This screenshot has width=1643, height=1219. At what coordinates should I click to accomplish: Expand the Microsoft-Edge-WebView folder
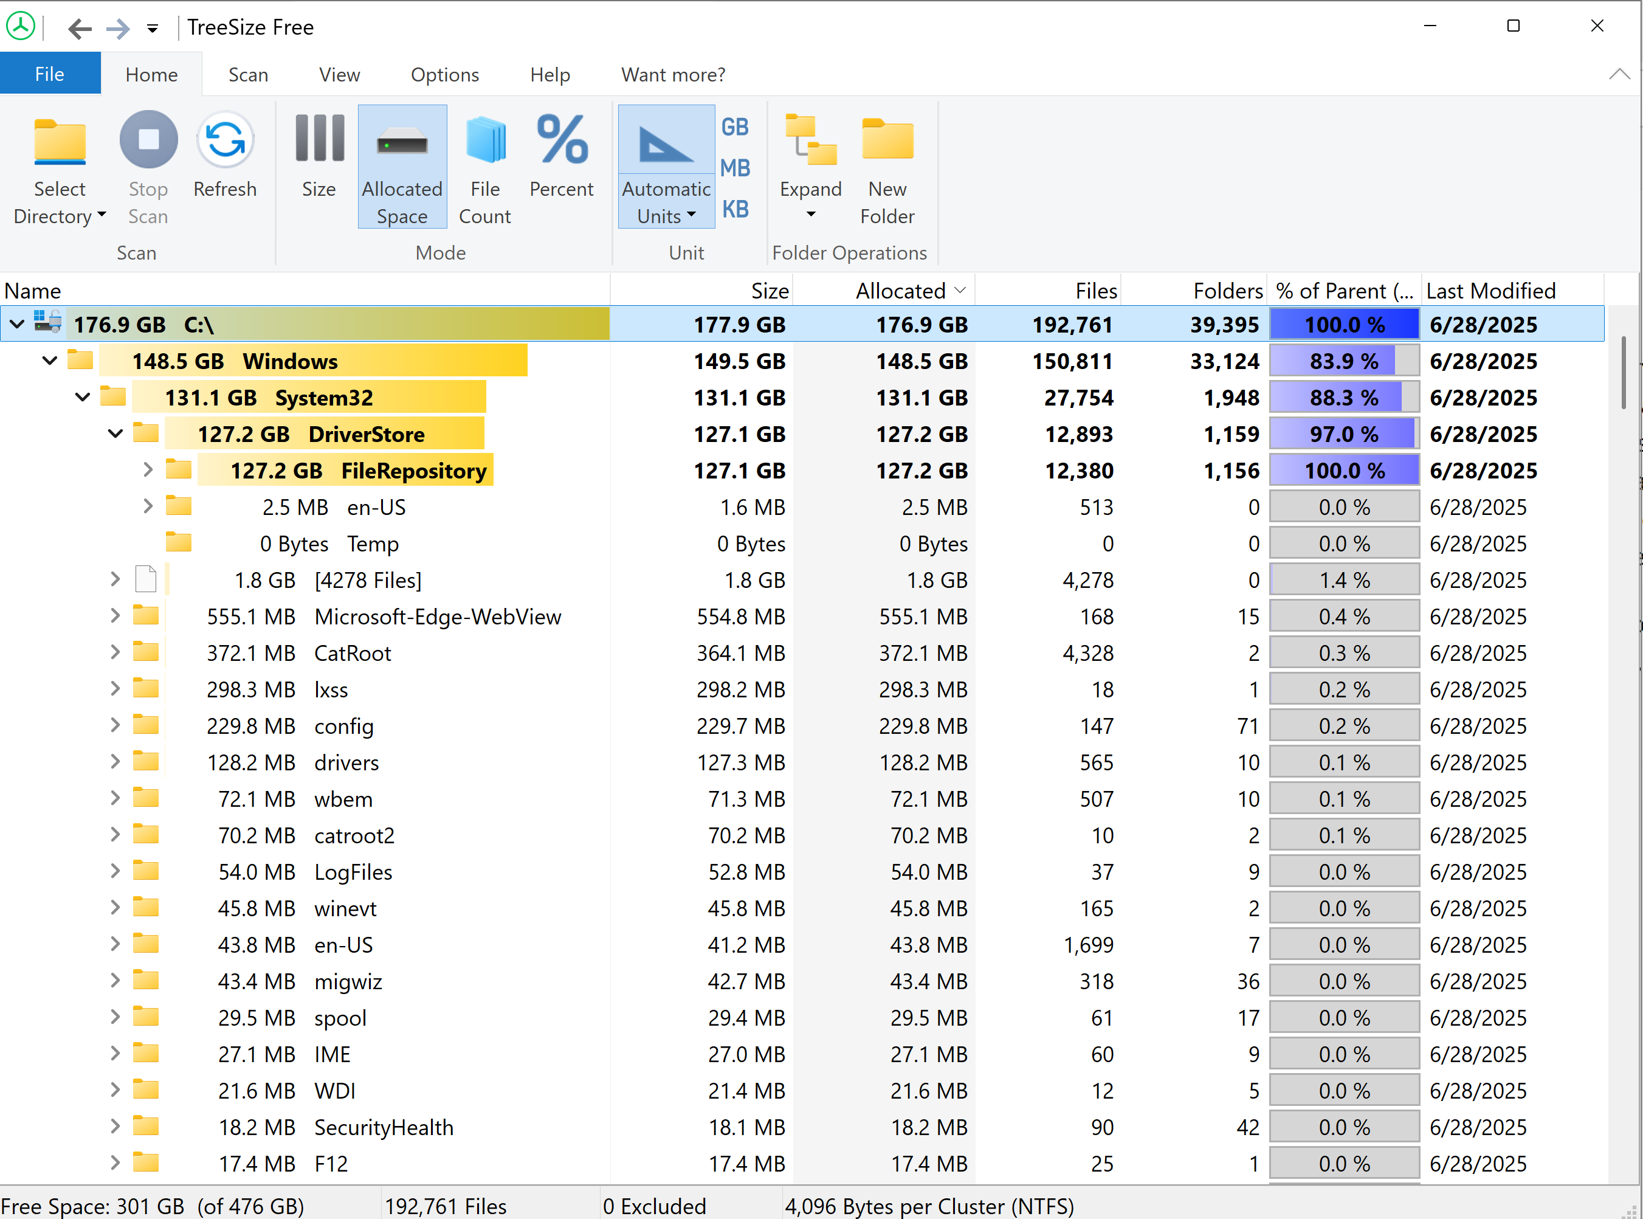[115, 615]
